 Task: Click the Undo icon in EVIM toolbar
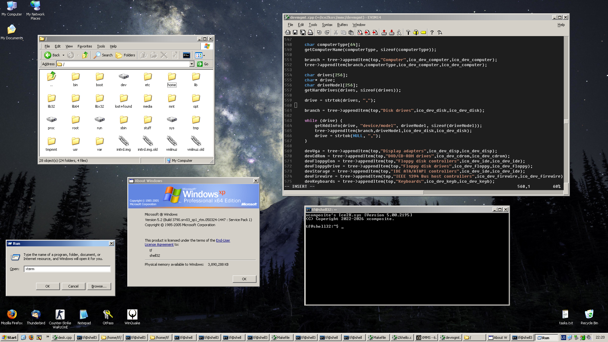319,32
